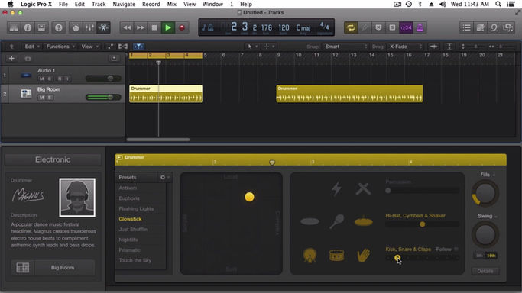Open the Track menu
522x293 pixels.
point(99,4)
